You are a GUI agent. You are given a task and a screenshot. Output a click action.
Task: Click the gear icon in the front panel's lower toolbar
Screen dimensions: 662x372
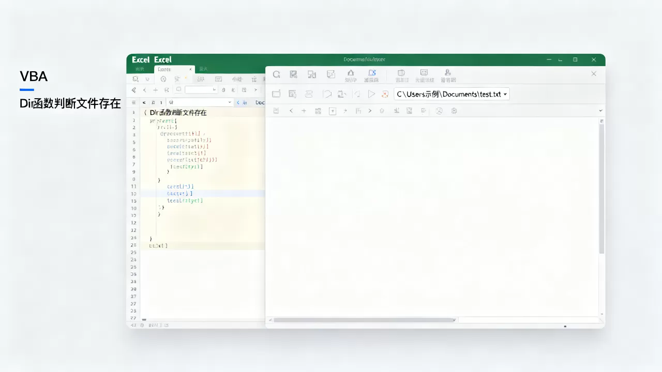(x=454, y=111)
